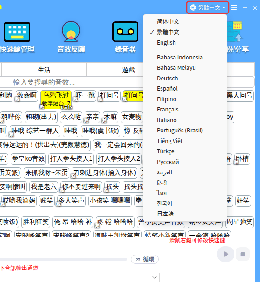Open the hamburger menu icon
This screenshot has height=282, width=260.
point(234,7)
